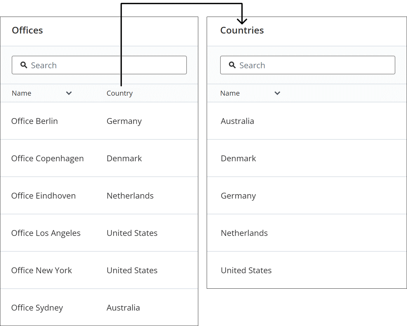Click the Name column header in Offices
The height and width of the screenshot is (326, 407).
tap(22, 93)
